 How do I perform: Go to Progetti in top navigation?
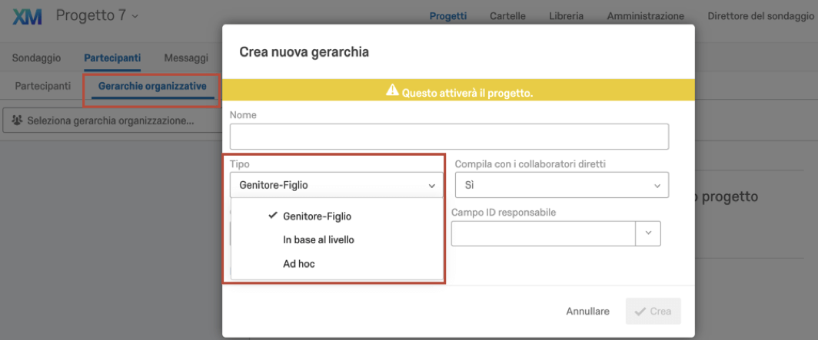click(x=448, y=16)
